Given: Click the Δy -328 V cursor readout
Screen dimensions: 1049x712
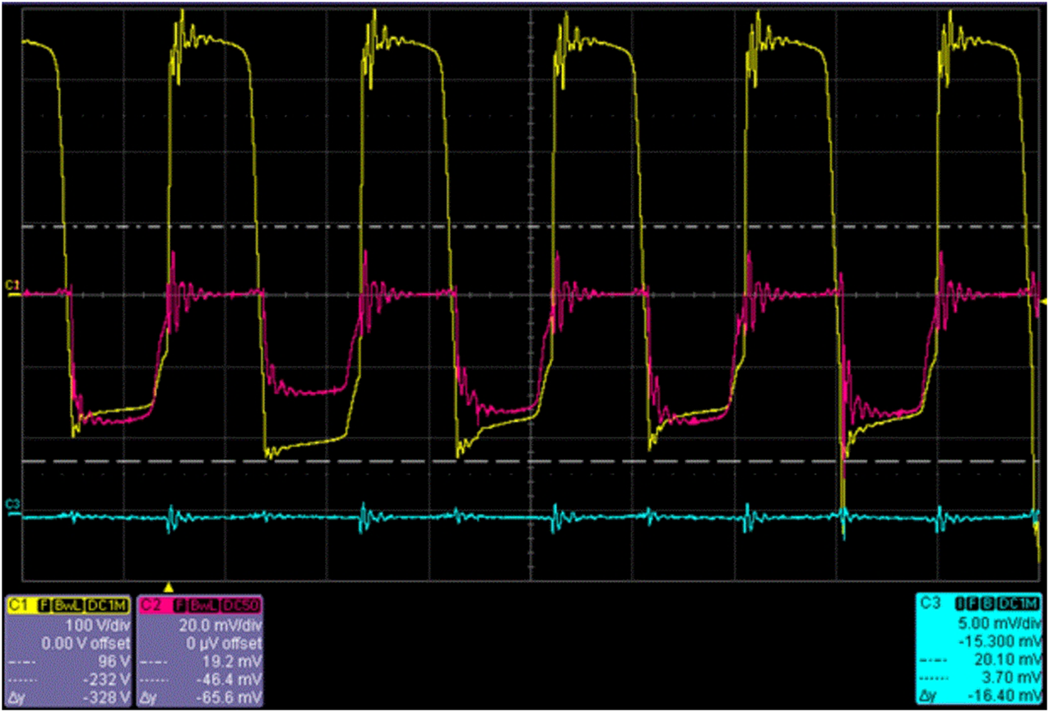Looking at the screenshot, I should click(x=108, y=696).
